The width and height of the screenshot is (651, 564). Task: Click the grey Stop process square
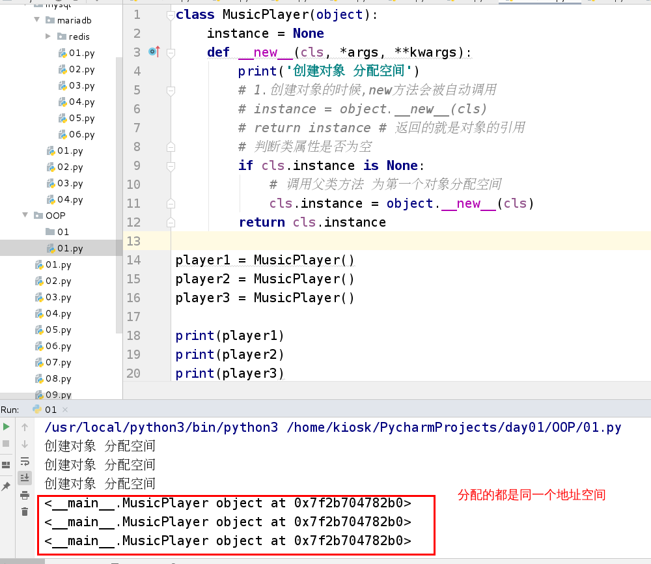(x=7, y=444)
